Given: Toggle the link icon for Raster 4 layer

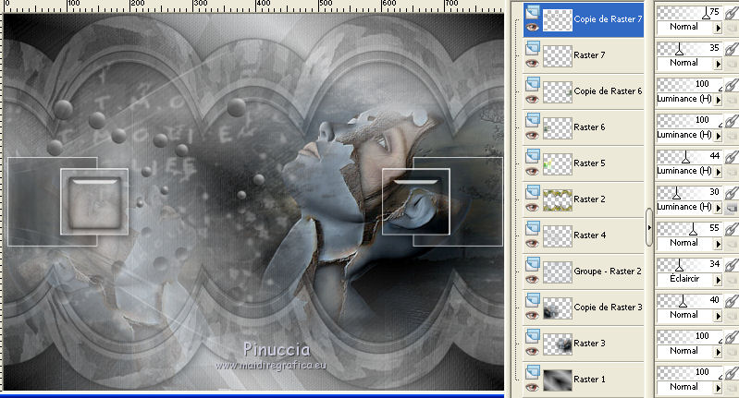Looking at the screenshot, I should 732,230.
